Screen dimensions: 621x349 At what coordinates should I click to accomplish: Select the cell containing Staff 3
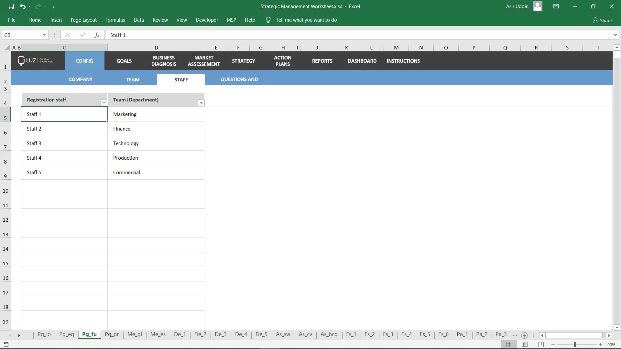[x=64, y=143]
